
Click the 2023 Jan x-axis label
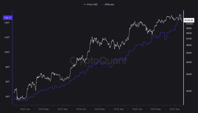click(x=25, y=109)
